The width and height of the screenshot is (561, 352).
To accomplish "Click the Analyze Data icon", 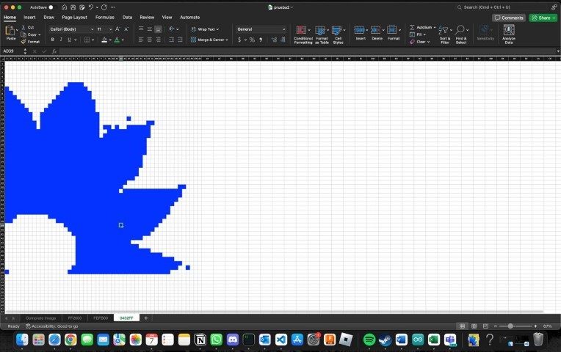I will 509,29.
